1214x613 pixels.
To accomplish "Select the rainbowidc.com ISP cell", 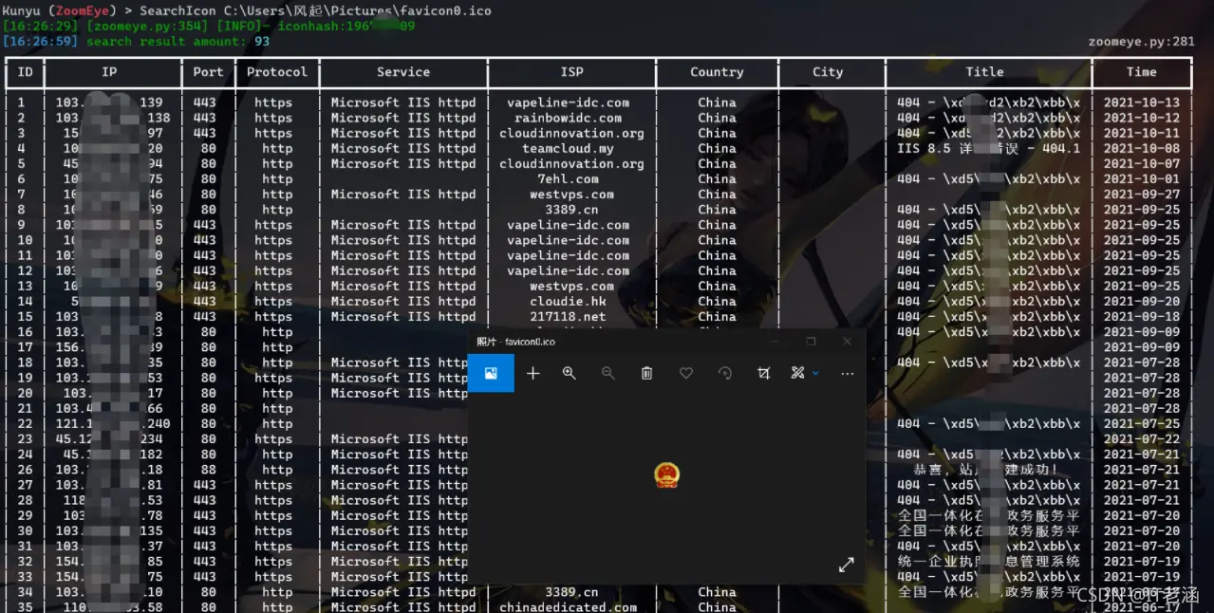I will pyautogui.click(x=568, y=118).
